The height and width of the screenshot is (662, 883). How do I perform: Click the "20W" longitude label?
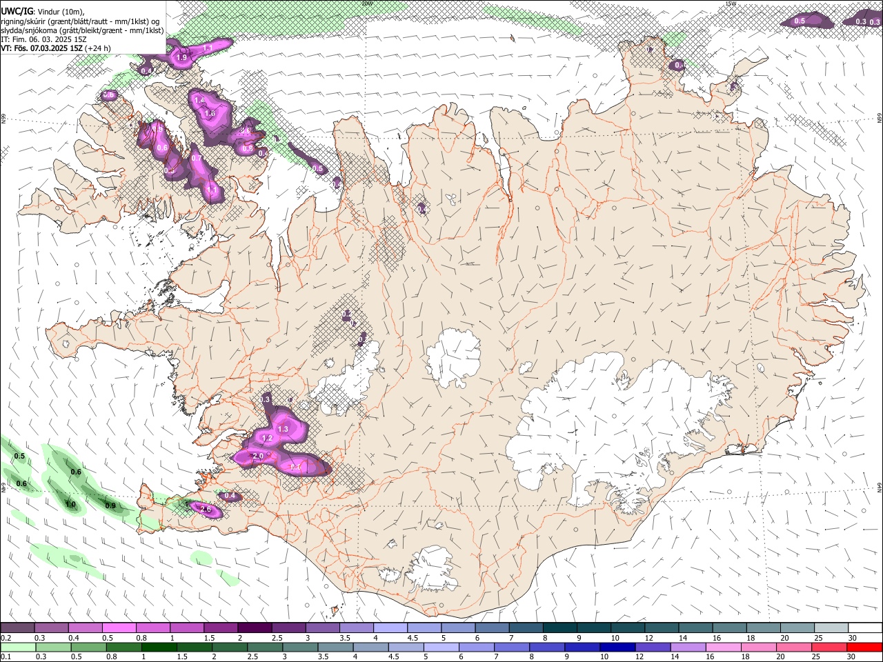click(x=367, y=3)
